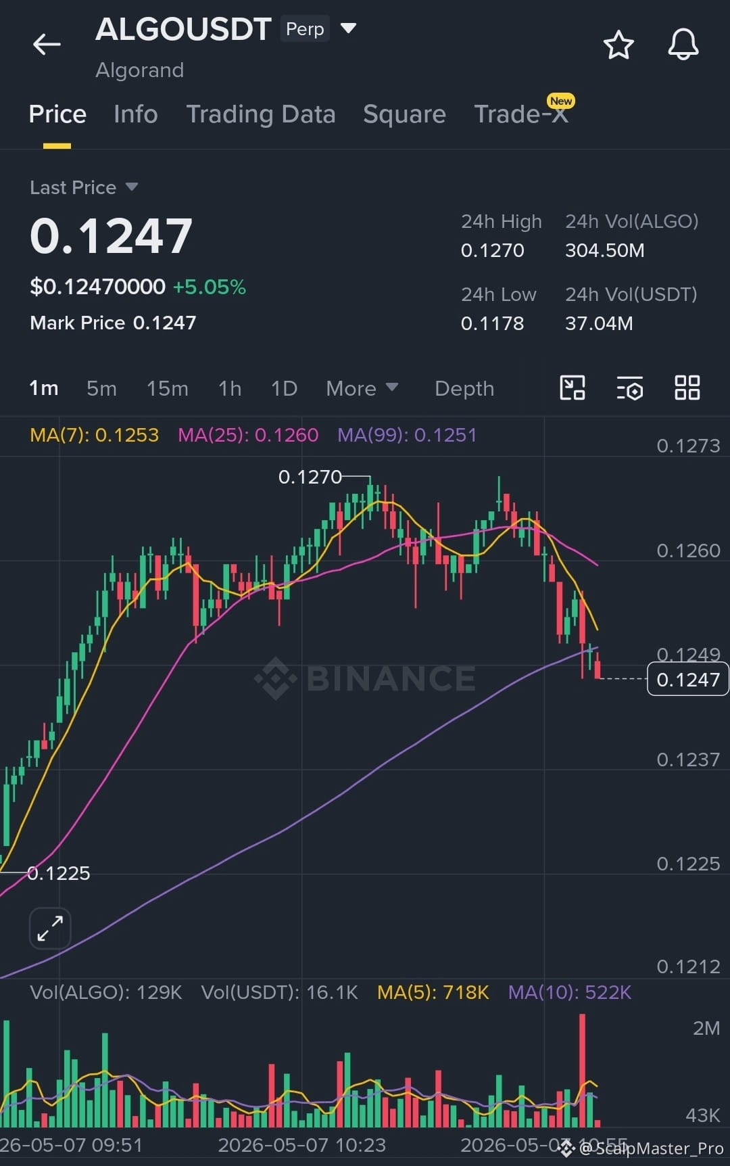Viewport: 730px width, 1166px height.
Task: Tap the current price marker 0.1247
Action: (688, 679)
